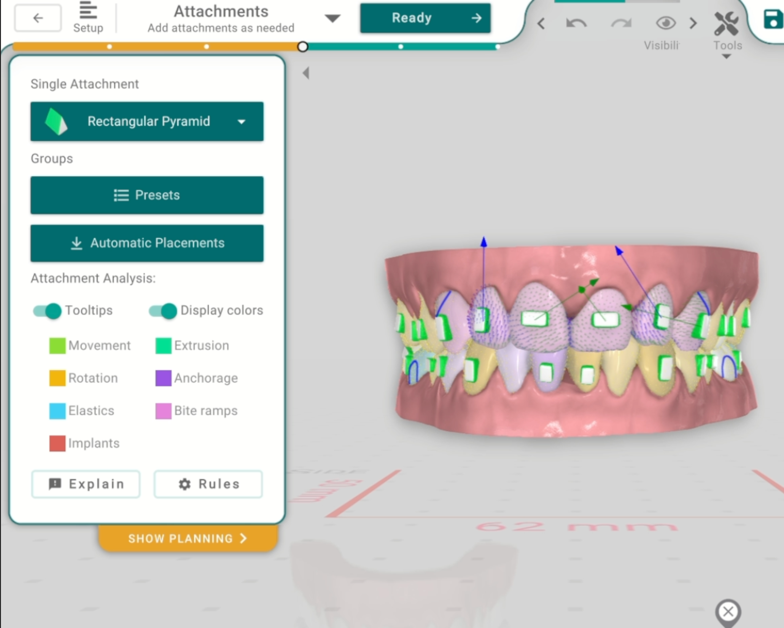Click the redo arrow icon

[x=621, y=23]
